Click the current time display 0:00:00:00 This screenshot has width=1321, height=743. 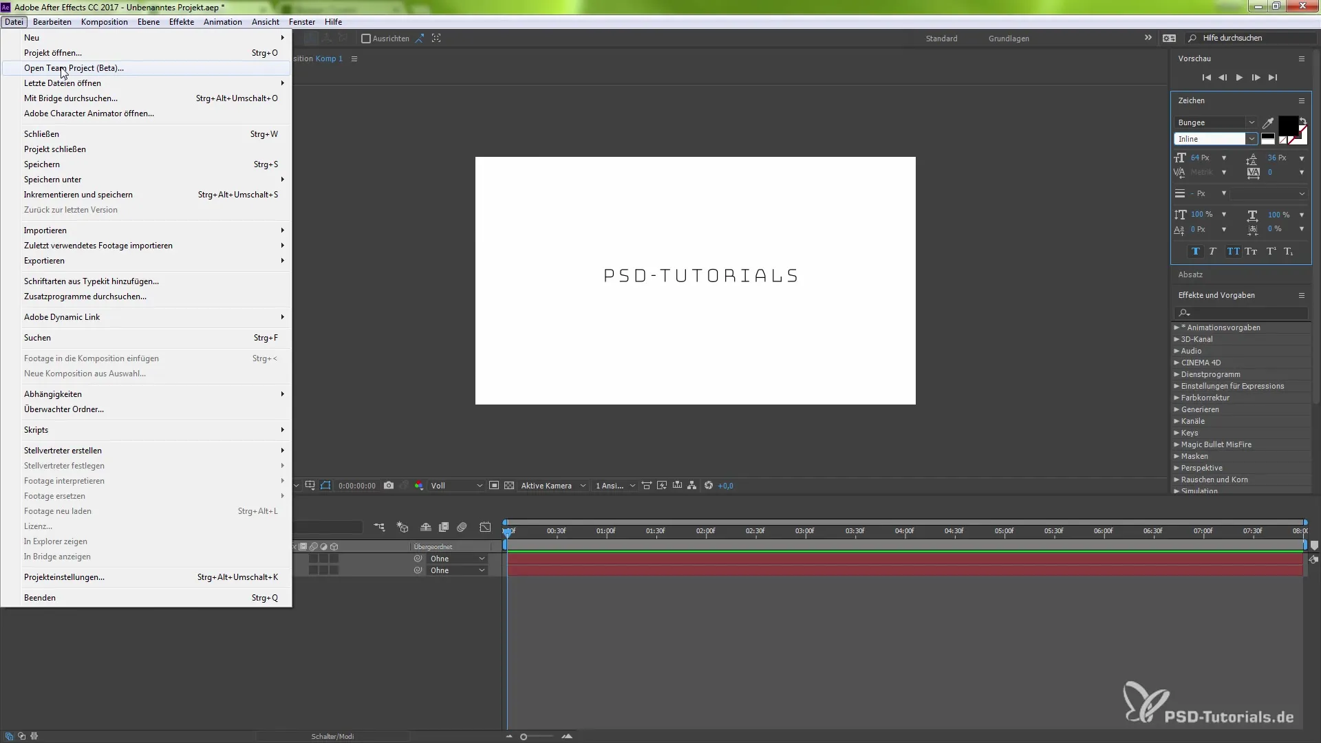pyautogui.click(x=357, y=486)
